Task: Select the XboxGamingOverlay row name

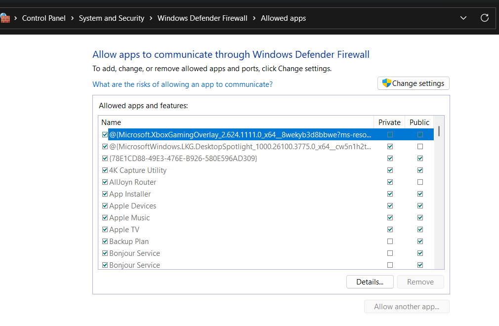Action: tap(240, 134)
